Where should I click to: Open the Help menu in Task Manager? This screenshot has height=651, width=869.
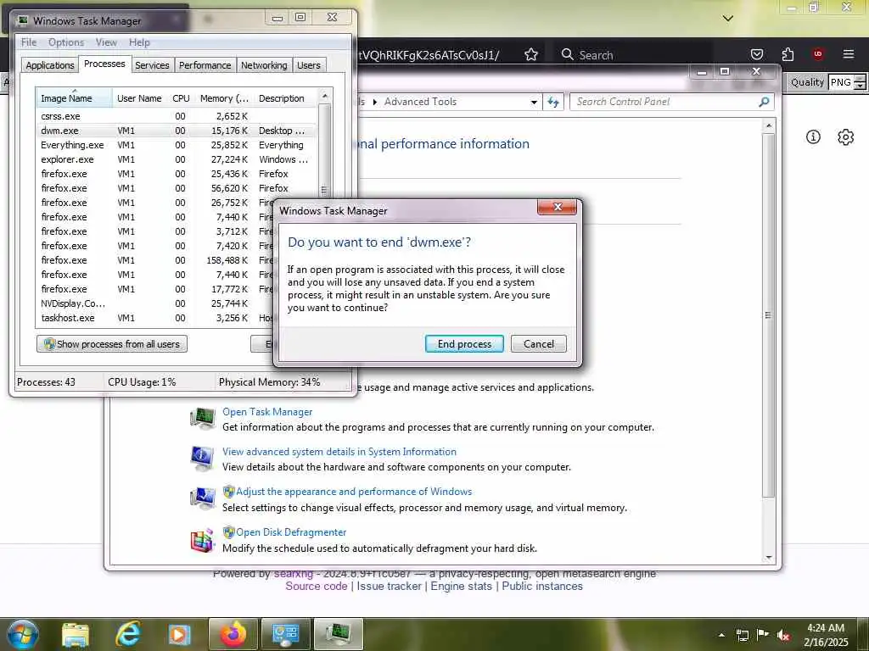coord(139,42)
